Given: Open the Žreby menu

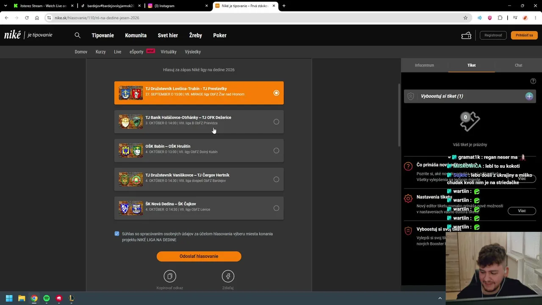Looking at the screenshot, I should click(x=196, y=36).
